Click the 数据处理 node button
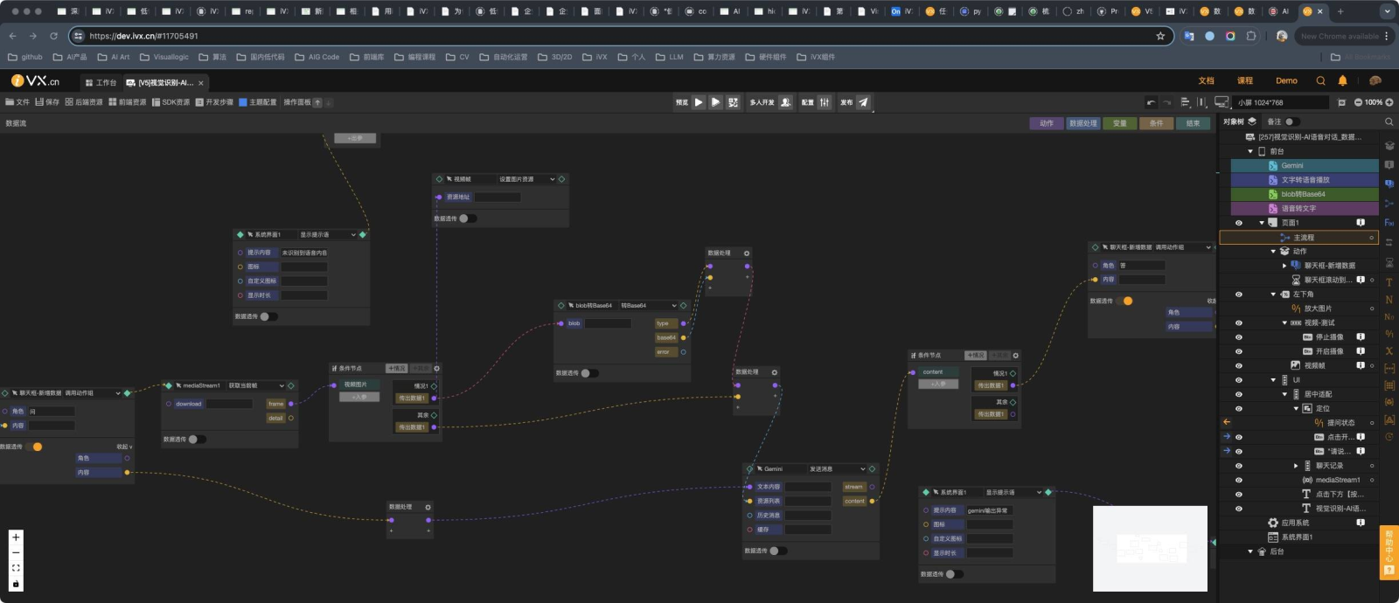 coord(1082,123)
